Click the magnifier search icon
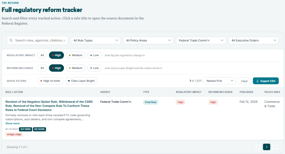Image resolution: width=285 pixels, height=154 pixels. click(11, 40)
